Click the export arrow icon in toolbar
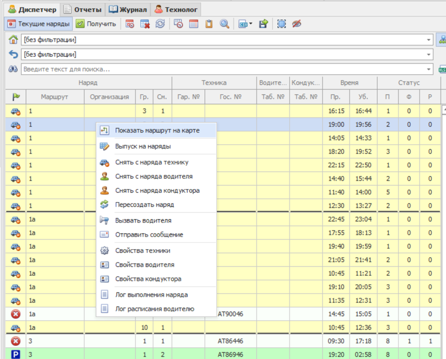Screen dimensions: 446x359 click(263, 24)
